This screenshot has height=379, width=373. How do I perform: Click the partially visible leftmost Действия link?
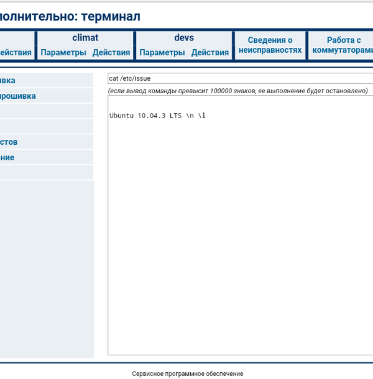16,53
